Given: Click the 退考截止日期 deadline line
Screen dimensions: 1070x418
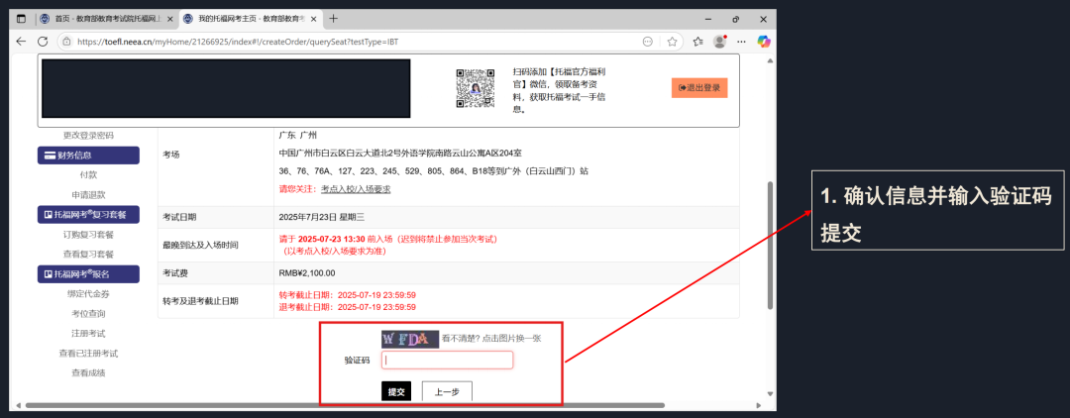Looking at the screenshot, I should click(348, 307).
